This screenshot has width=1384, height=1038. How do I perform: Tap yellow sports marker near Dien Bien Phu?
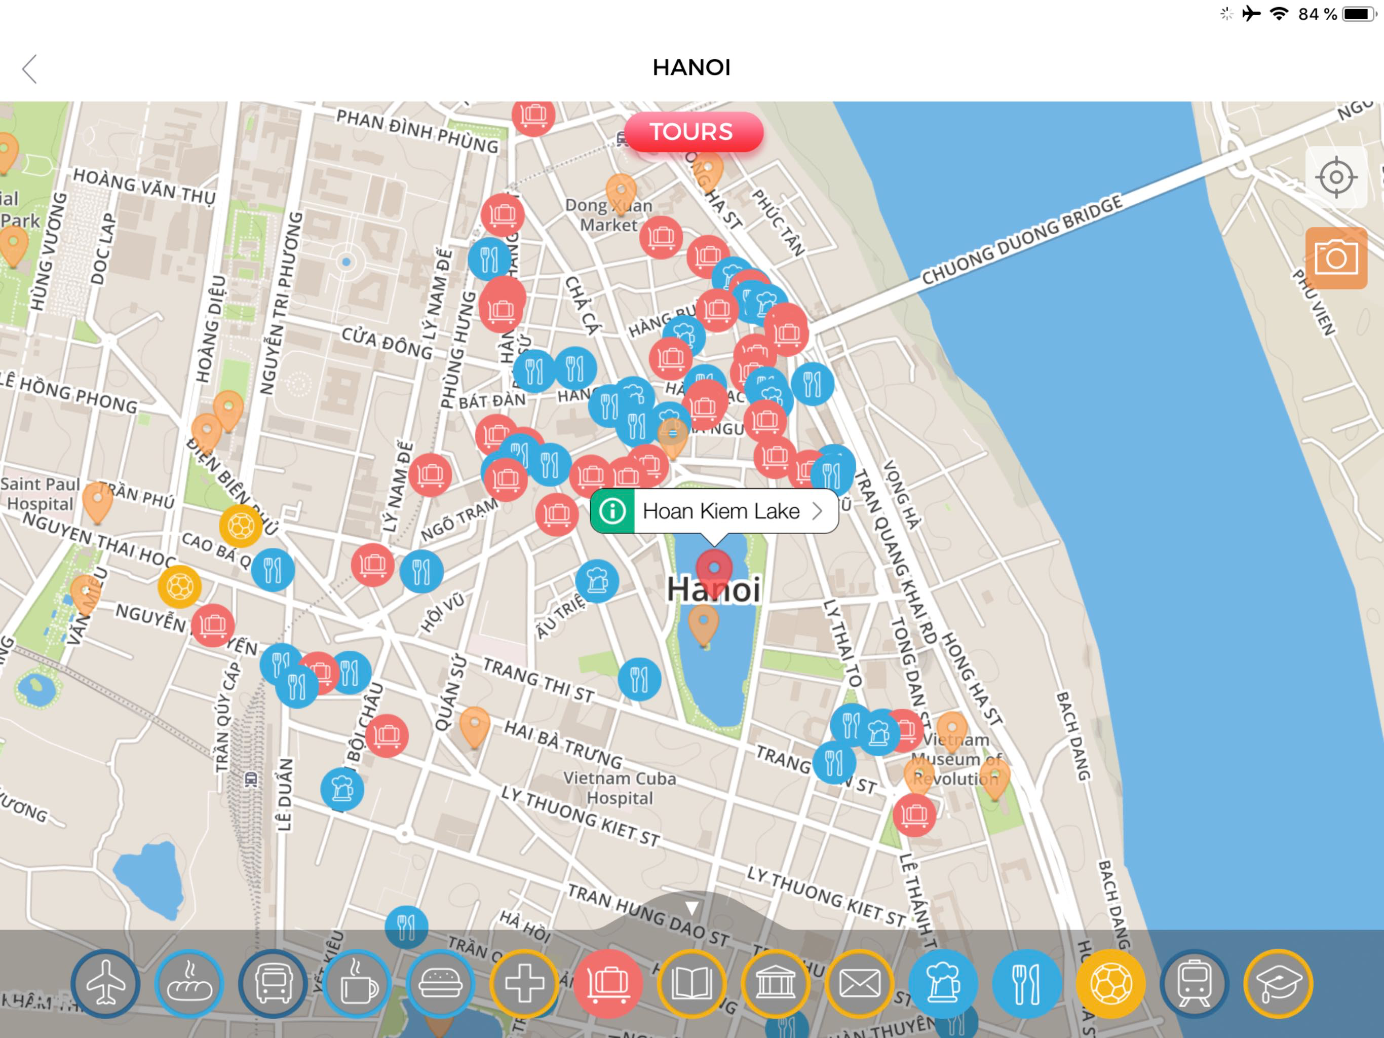(x=241, y=525)
